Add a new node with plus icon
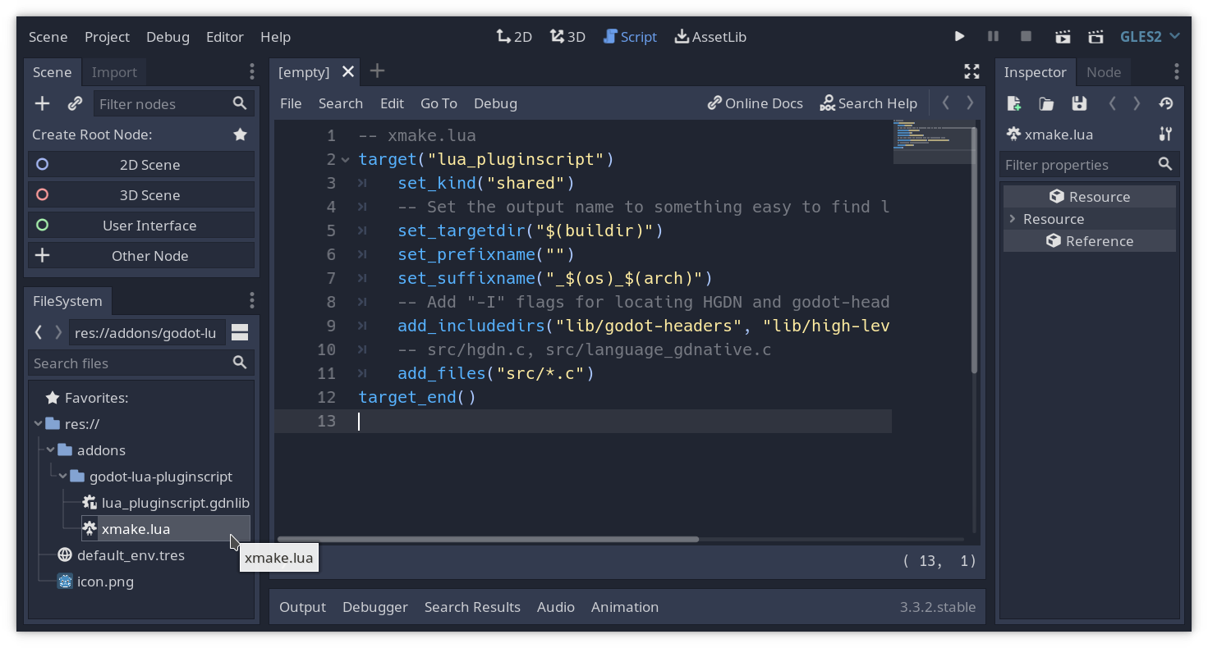 (42, 103)
